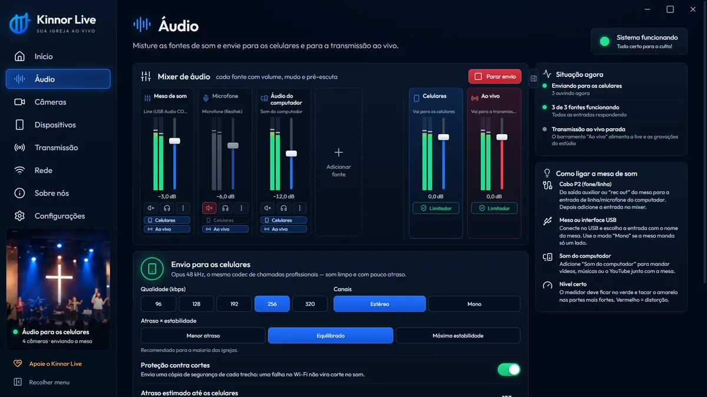Click the Celulares bus volume fader

(x=444, y=137)
